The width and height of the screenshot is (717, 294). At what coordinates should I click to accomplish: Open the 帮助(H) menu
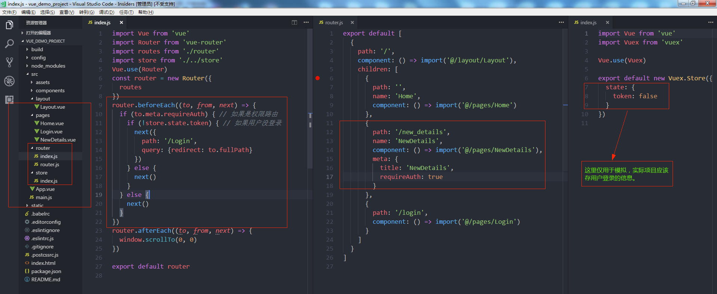point(146,12)
